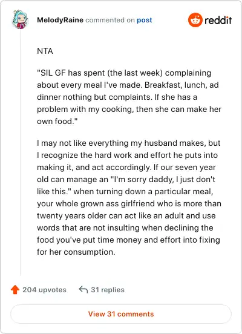The width and height of the screenshot is (242, 334).
Task: Click the reddit wordmark text
Action: [x=218, y=20]
